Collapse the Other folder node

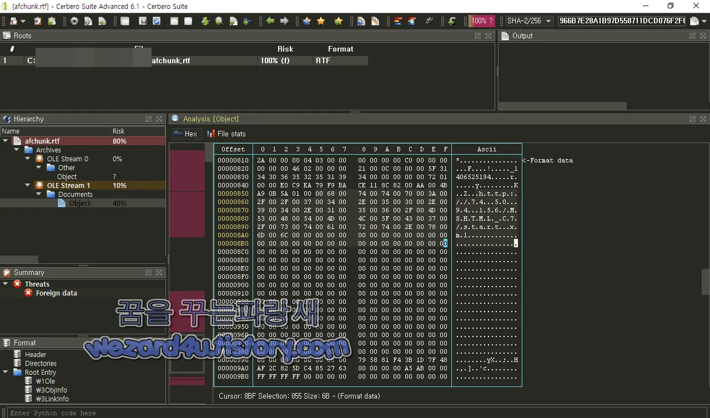(39, 167)
